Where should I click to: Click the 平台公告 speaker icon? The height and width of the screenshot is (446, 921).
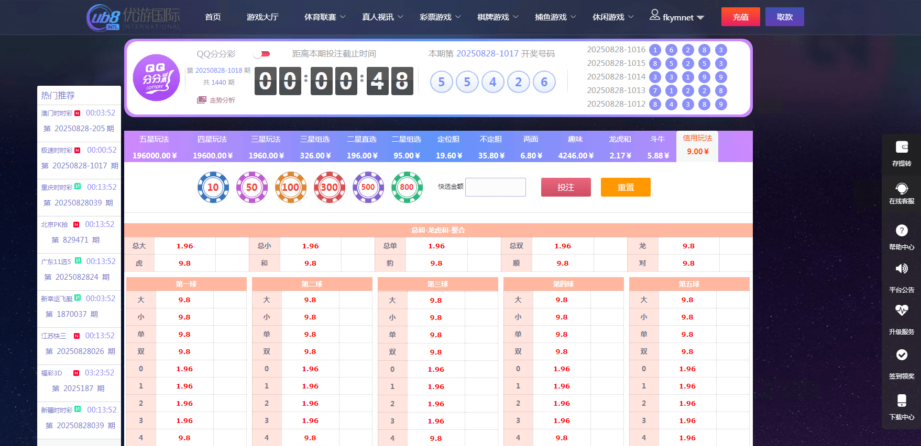901,269
